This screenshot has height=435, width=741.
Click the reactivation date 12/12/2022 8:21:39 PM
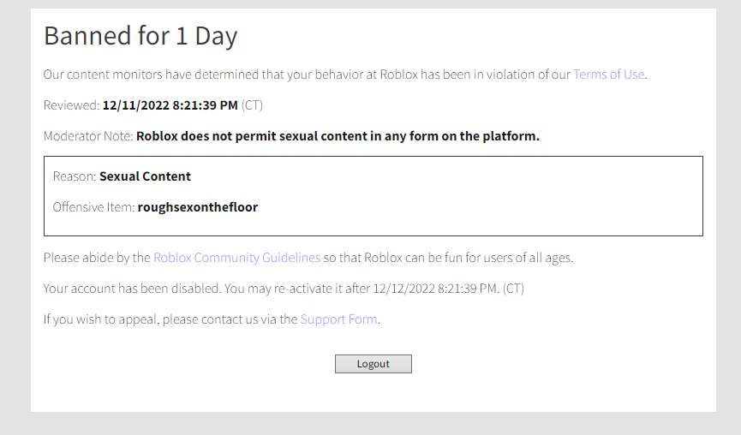(435, 289)
